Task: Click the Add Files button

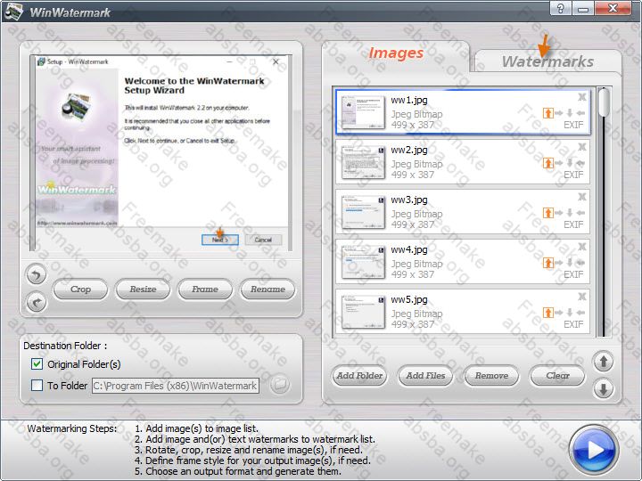Action: [425, 376]
